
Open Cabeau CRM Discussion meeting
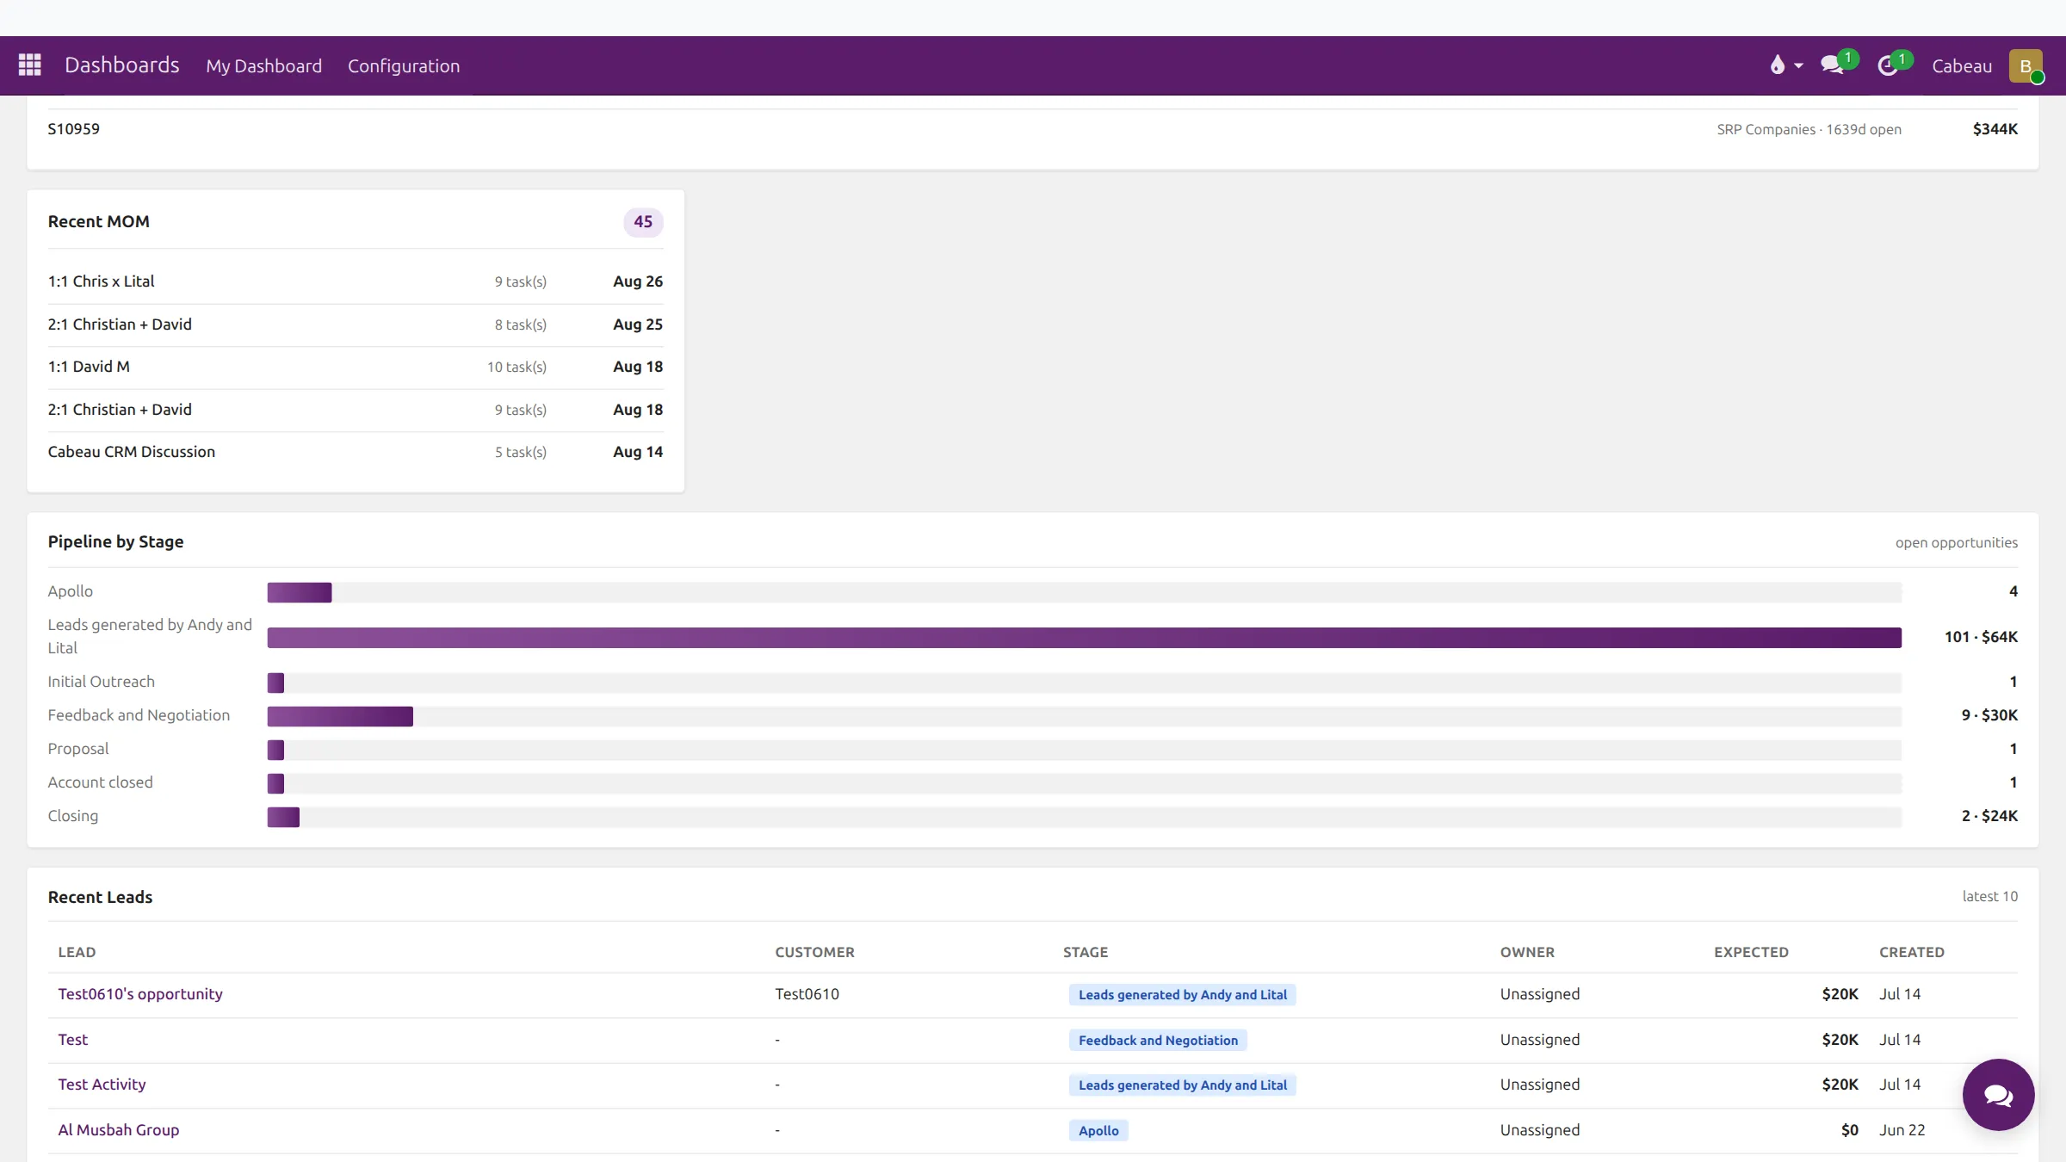point(356,452)
